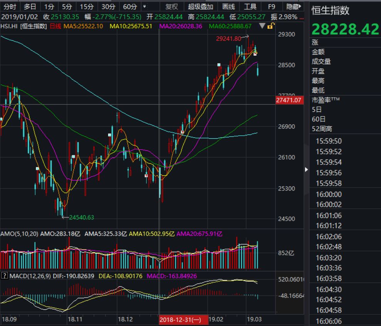Open the 工具 tools menu
Viewport: 381px width, 326px height.
(x=250, y=7)
